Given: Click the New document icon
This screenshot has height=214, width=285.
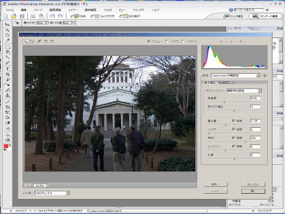Looking at the screenshot, I should [x=6, y=16].
